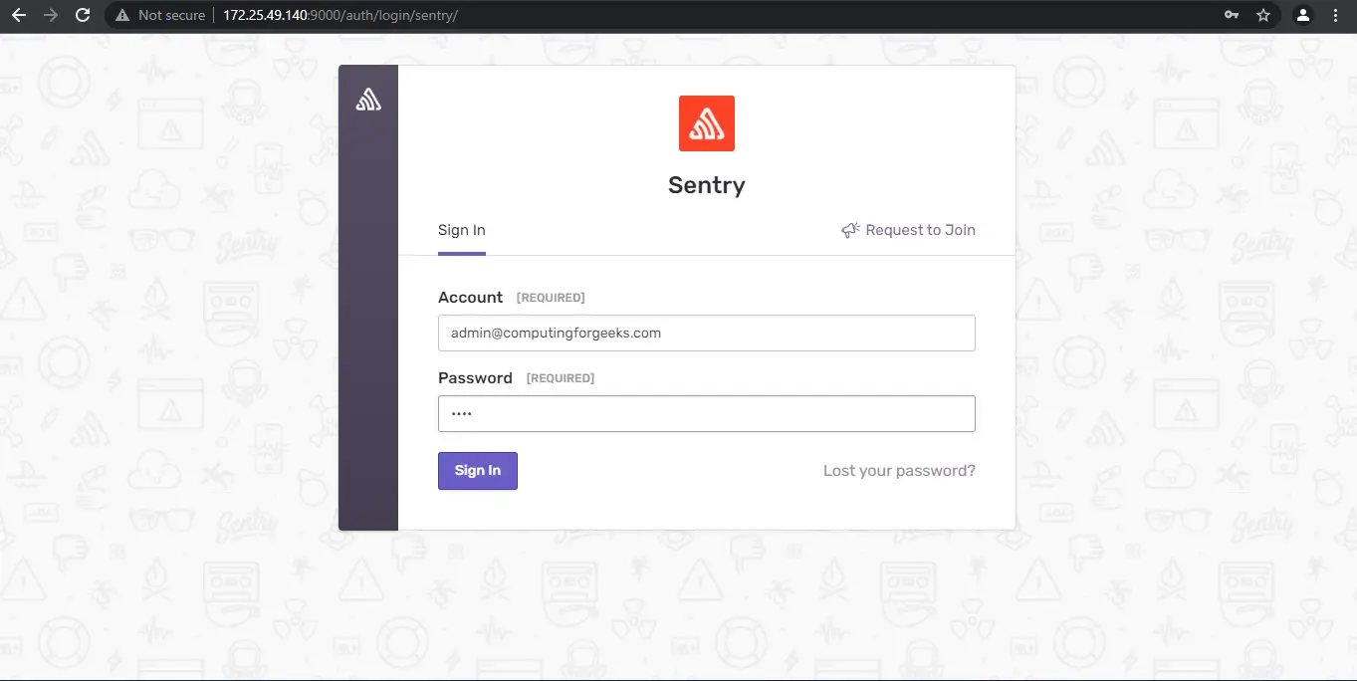
Task: Click the Sentry logo in the dark sidebar
Action: (x=367, y=99)
